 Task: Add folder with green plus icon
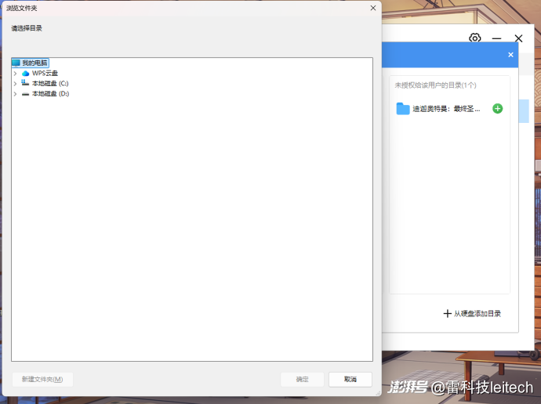(x=498, y=109)
